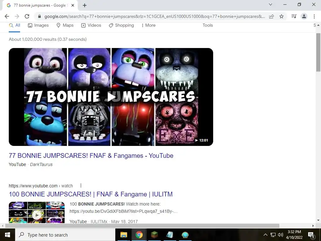Click the vertical scrollbar thumb
Image resolution: width=321 pixels, height=241 pixels.
(318, 52)
